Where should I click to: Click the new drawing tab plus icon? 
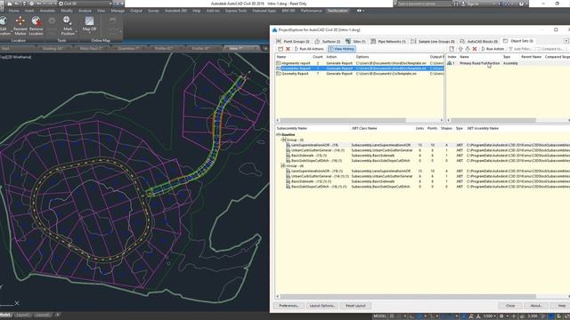click(265, 48)
